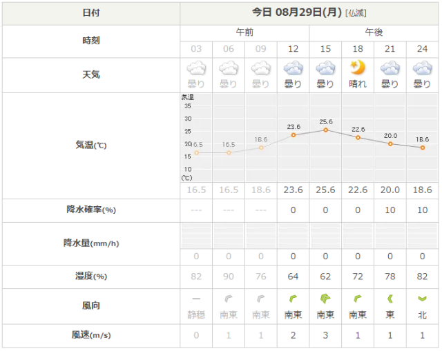Click the cloudy weather icon for 09 o'clock
This screenshot has height=351, width=442.
[x=261, y=68]
